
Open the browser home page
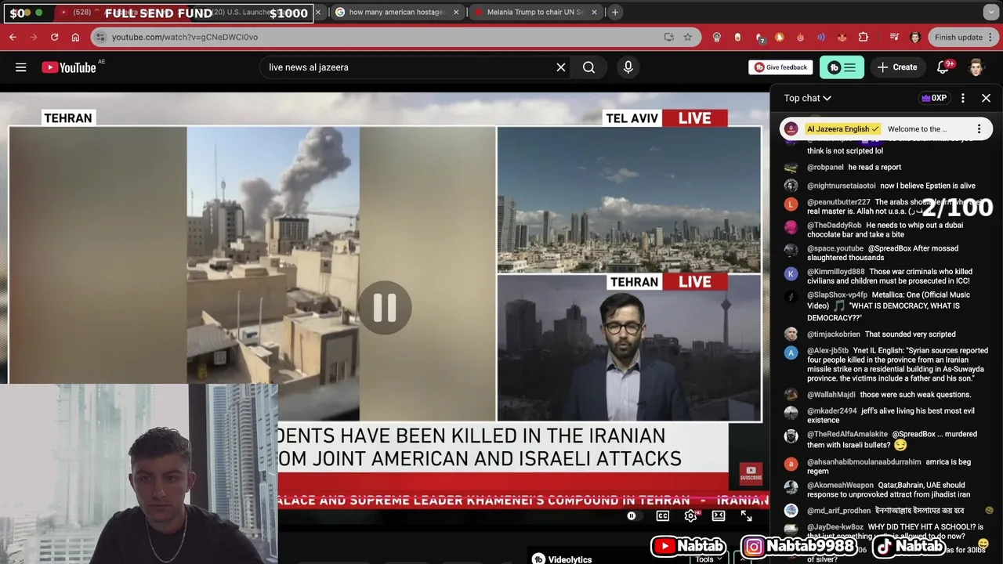coord(75,37)
